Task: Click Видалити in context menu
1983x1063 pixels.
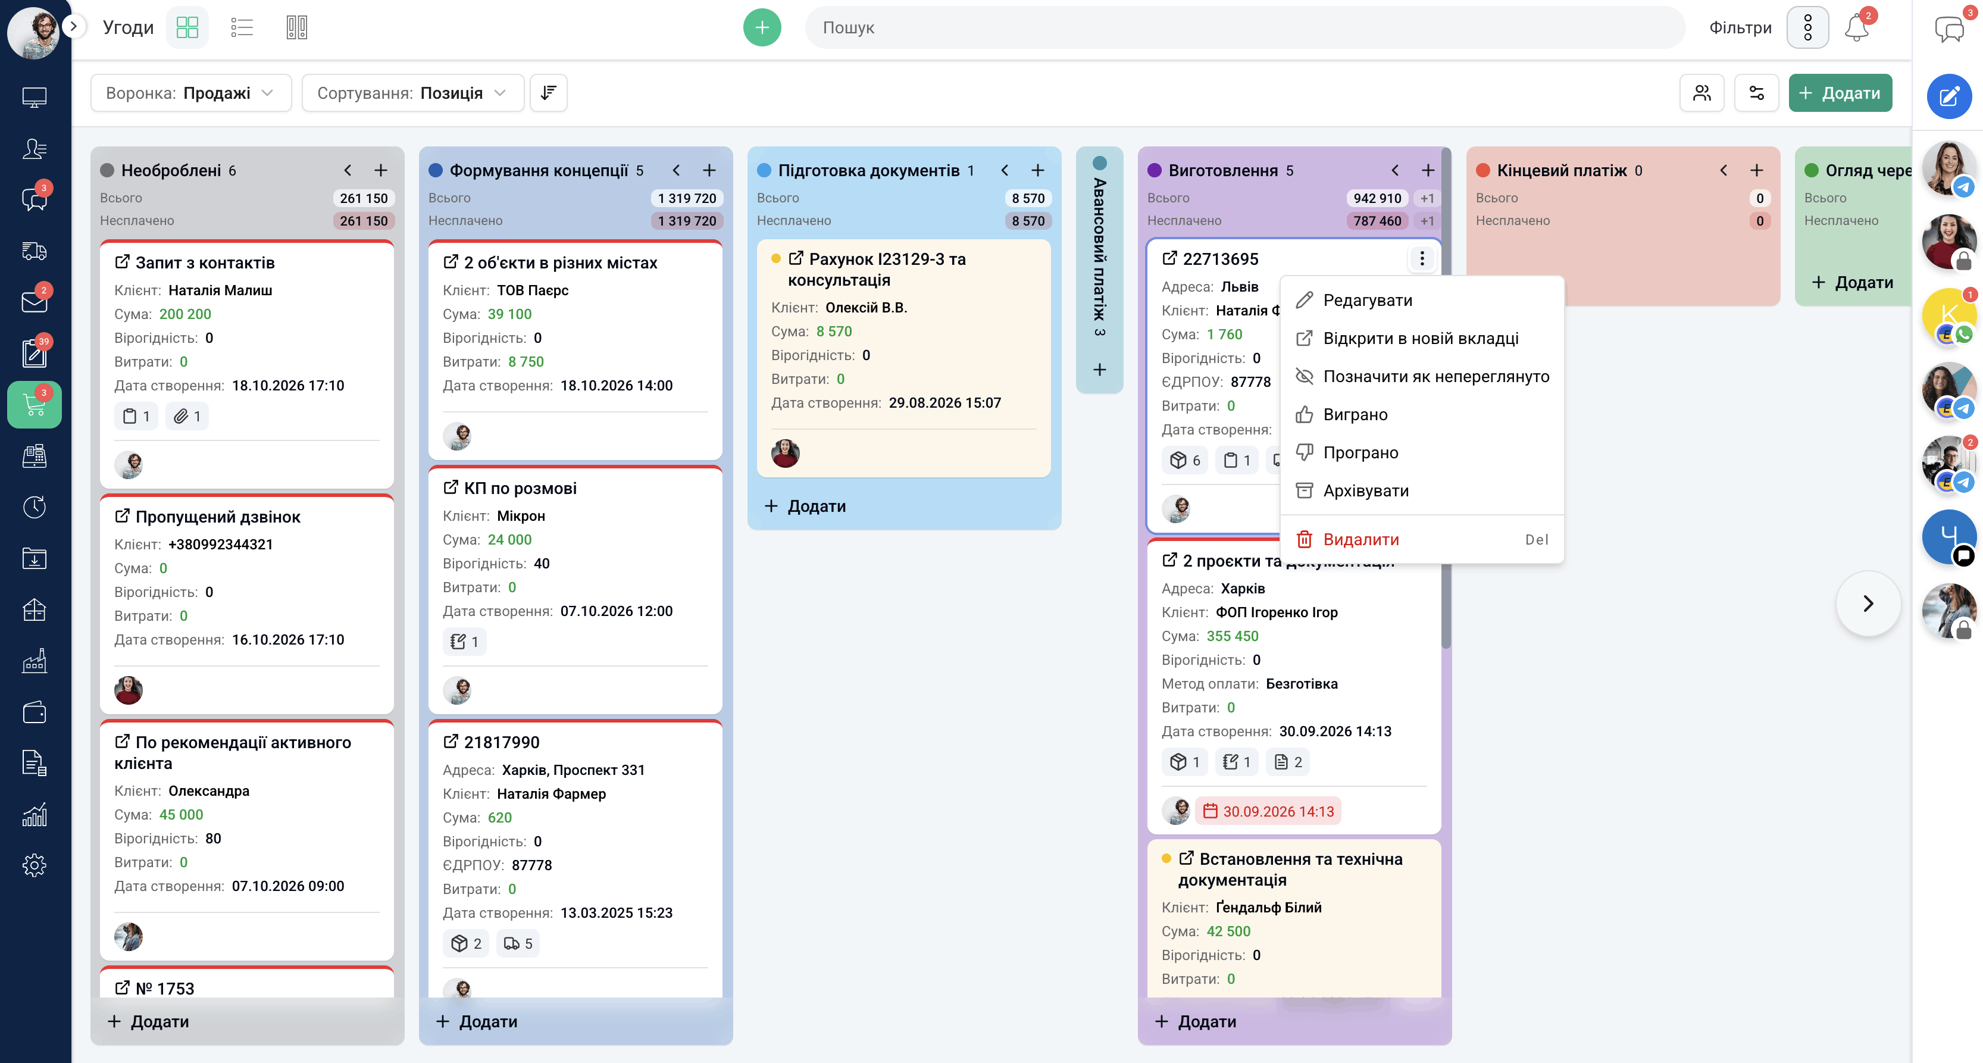Action: (1421, 540)
